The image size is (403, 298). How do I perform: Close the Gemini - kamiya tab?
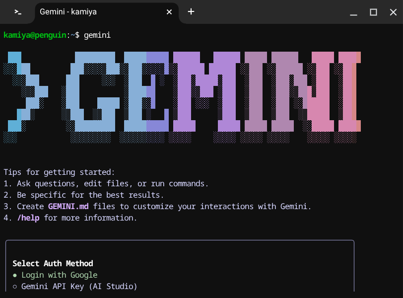click(x=169, y=12)
